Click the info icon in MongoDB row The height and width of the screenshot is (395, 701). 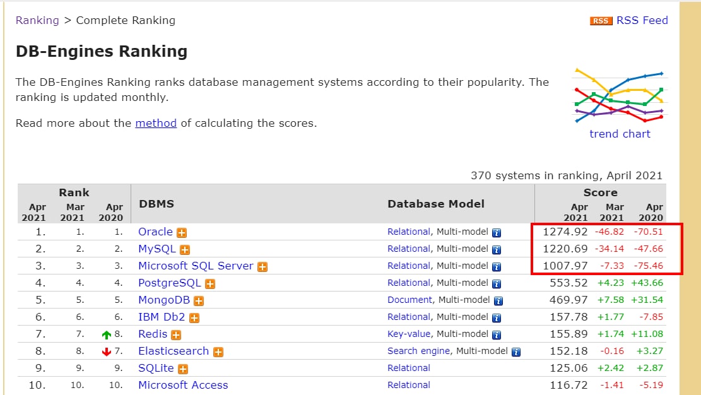point(498,300)
